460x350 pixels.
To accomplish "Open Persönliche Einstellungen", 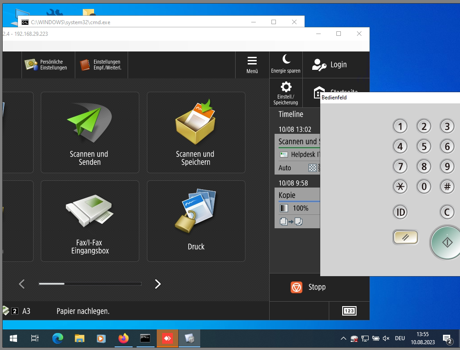I will [46, 65].
